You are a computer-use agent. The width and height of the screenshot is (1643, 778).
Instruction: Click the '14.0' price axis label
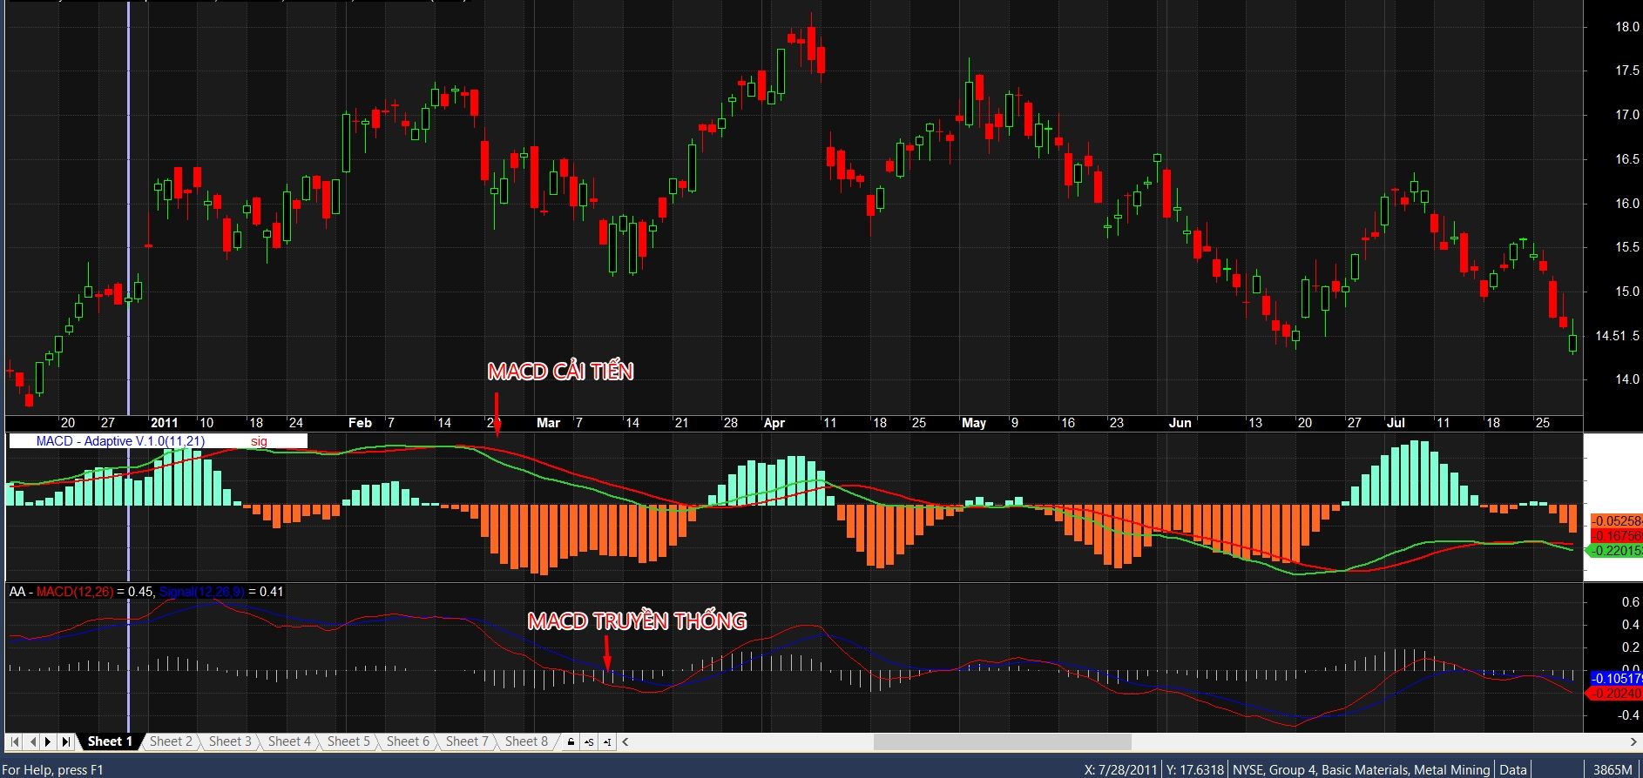tap(1627, 379)
